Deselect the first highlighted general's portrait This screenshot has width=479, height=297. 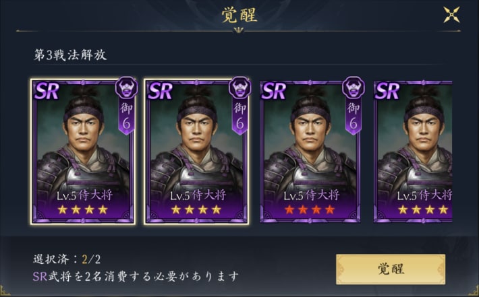pyautogui.click(x=83, y=152)
